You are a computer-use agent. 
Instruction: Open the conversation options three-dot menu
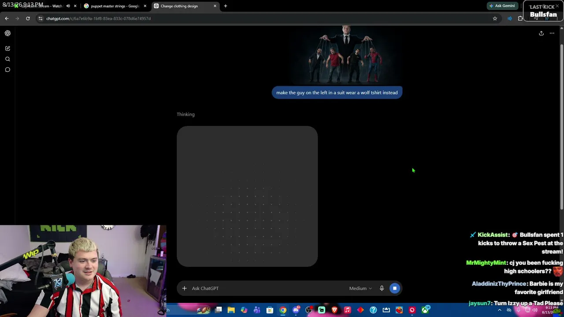[552, 33]
